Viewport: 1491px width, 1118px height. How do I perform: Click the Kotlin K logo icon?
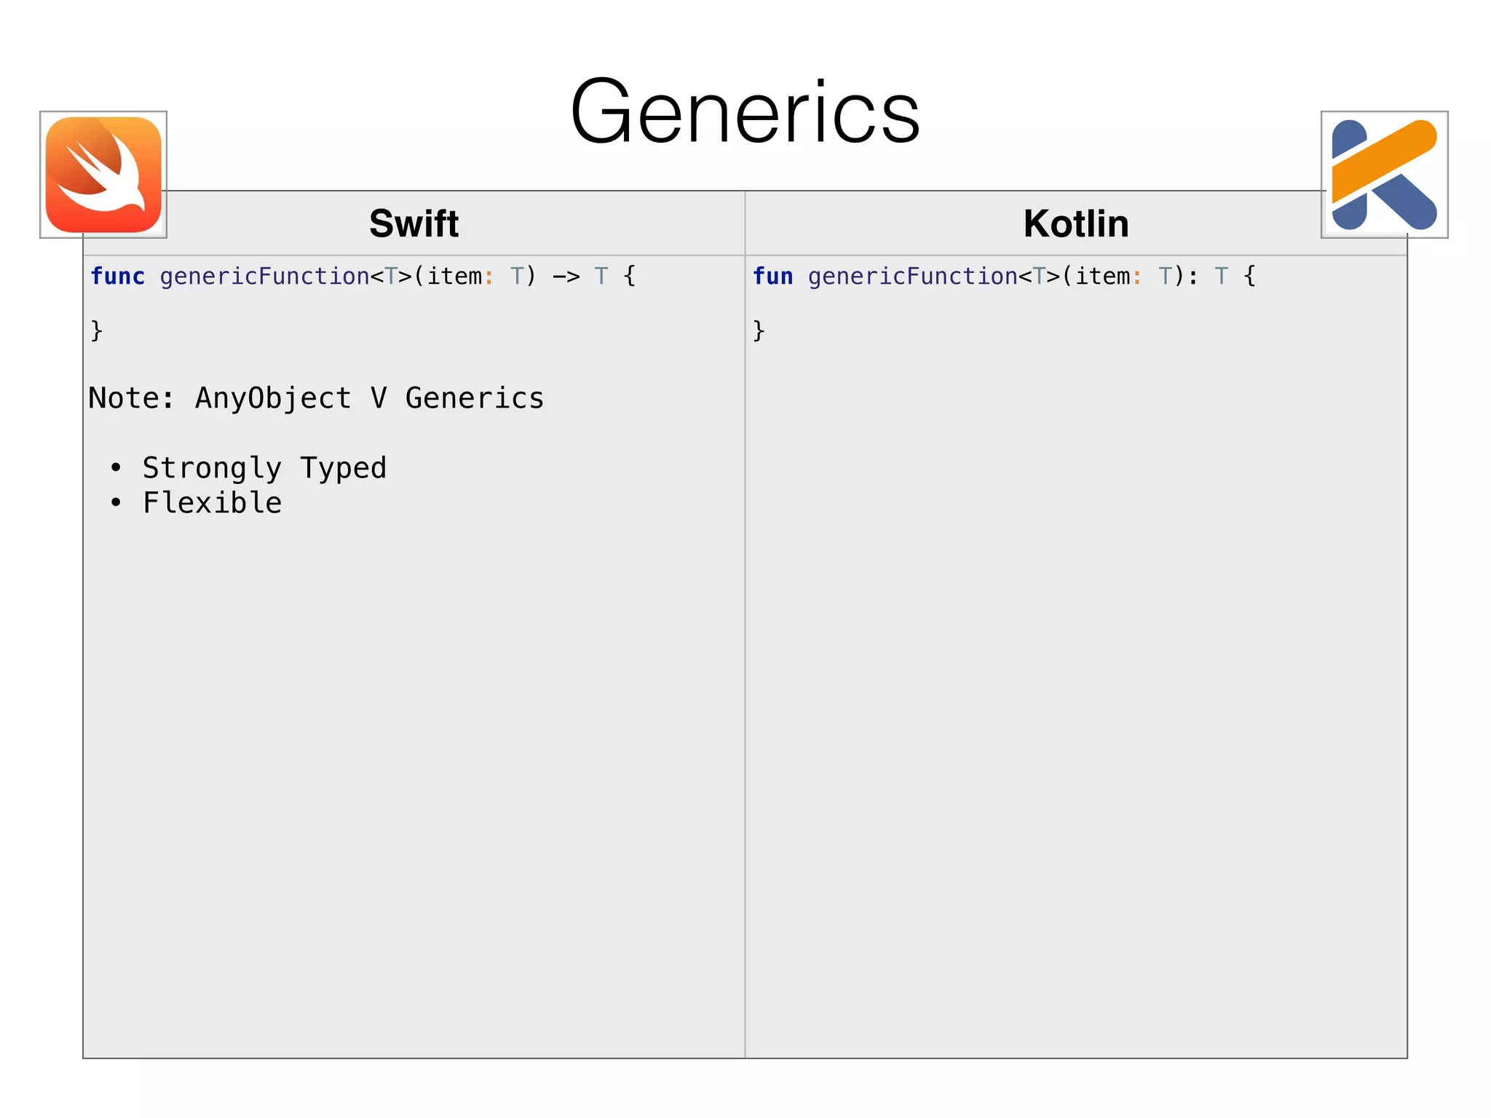1384,175
